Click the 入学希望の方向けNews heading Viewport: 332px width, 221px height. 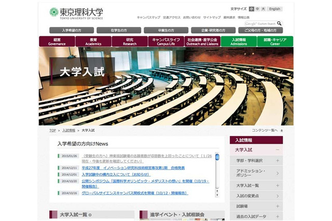pos(83,144)
